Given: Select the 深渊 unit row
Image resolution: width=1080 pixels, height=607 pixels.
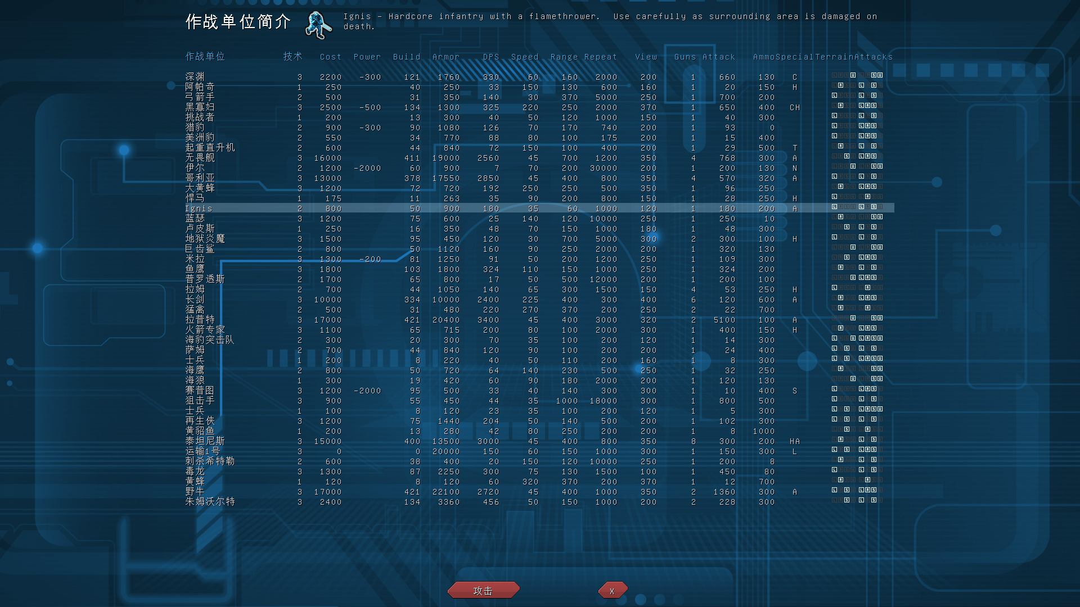Looking at the screenshot, I should pyautogui.click(x=539, y=77).
